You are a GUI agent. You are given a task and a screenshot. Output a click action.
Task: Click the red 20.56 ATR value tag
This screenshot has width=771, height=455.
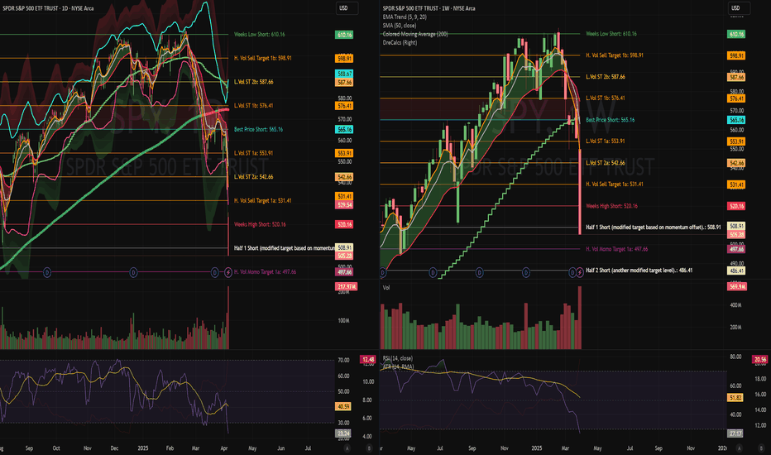click(760, 360)
